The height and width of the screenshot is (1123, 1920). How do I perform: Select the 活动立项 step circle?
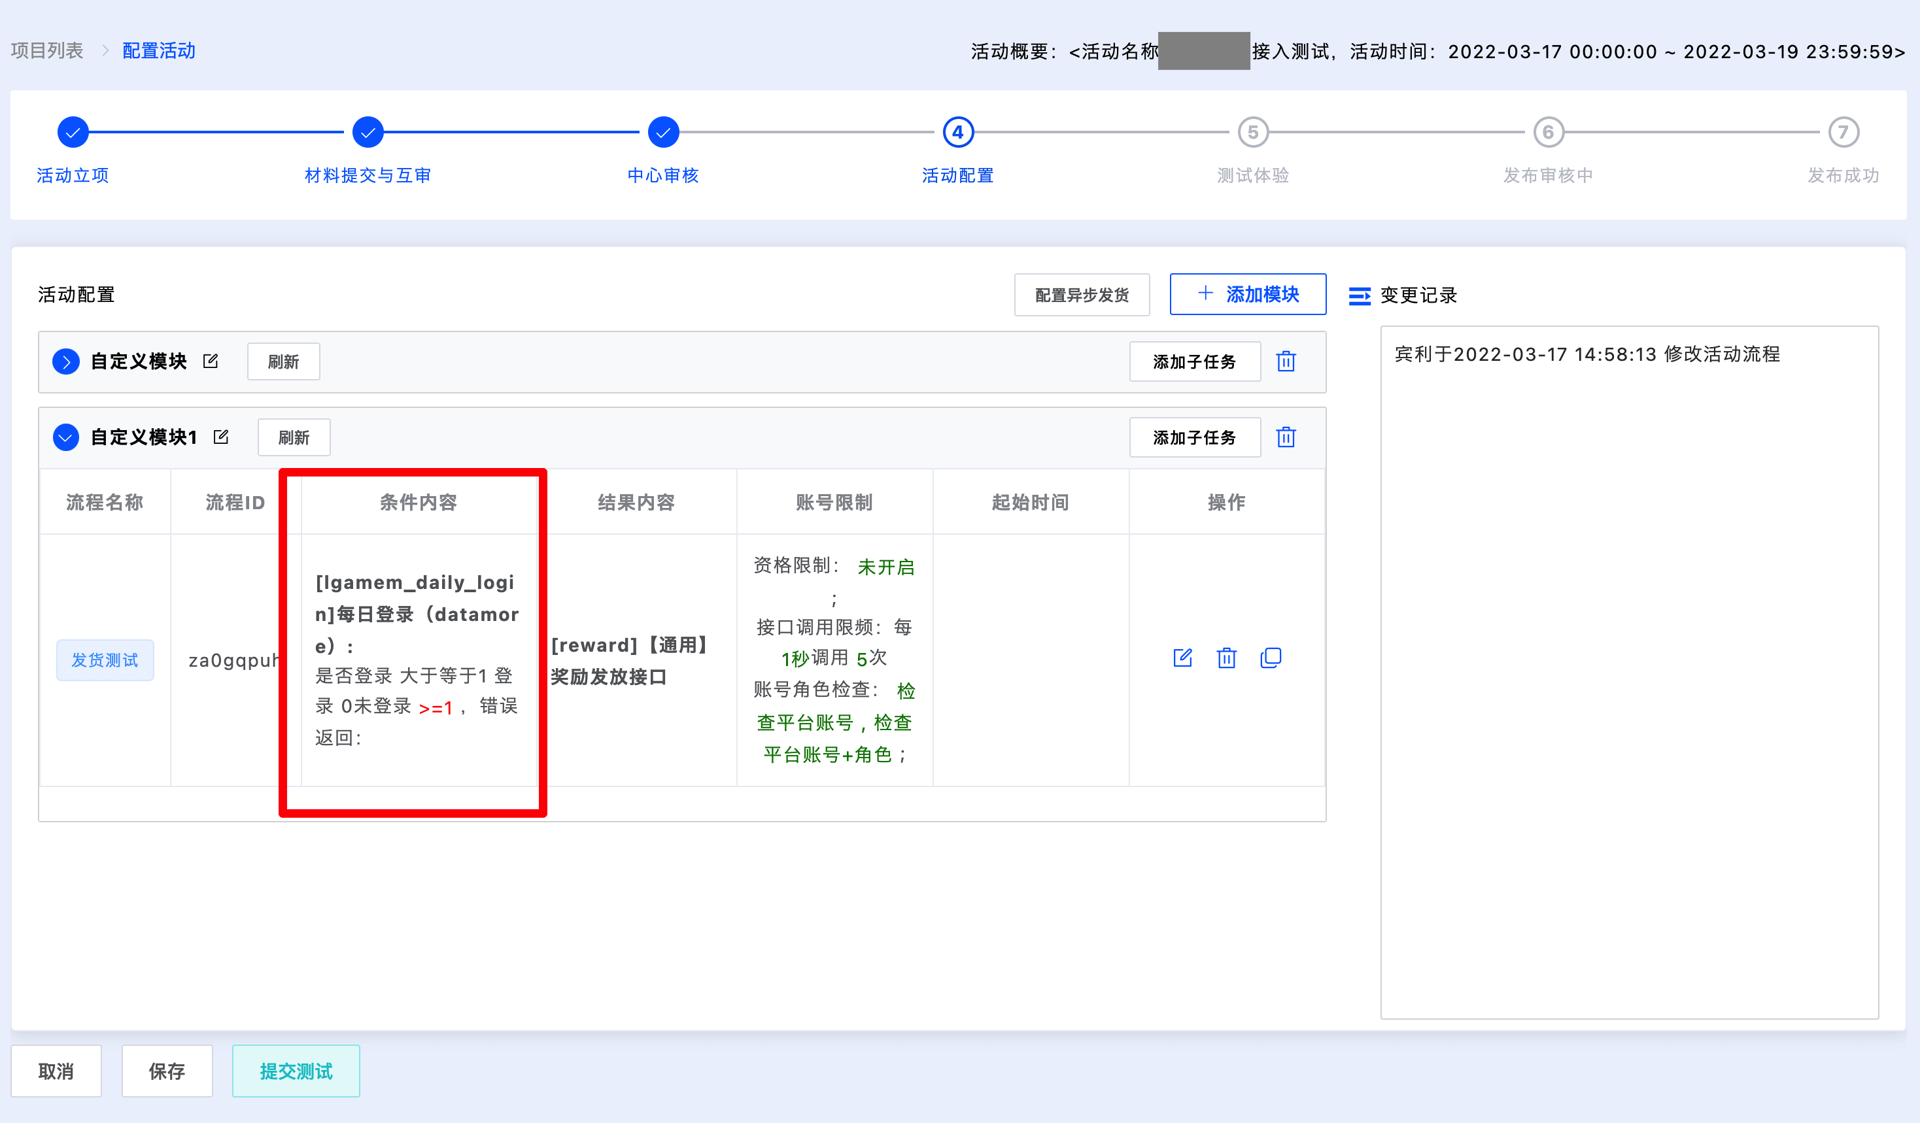point(73,133)
